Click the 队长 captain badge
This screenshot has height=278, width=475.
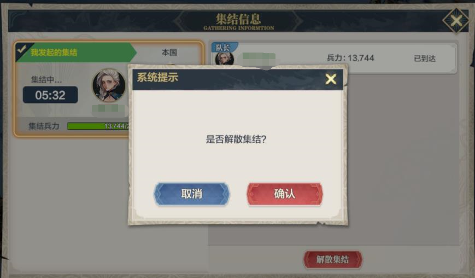[223, 47]
